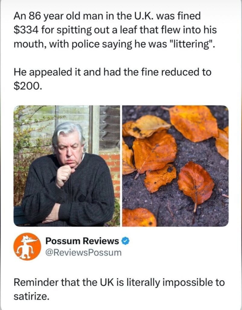242x310 pixels.
Task: Click the word "mouth," in the quote
Action: (x=30, y=44)
